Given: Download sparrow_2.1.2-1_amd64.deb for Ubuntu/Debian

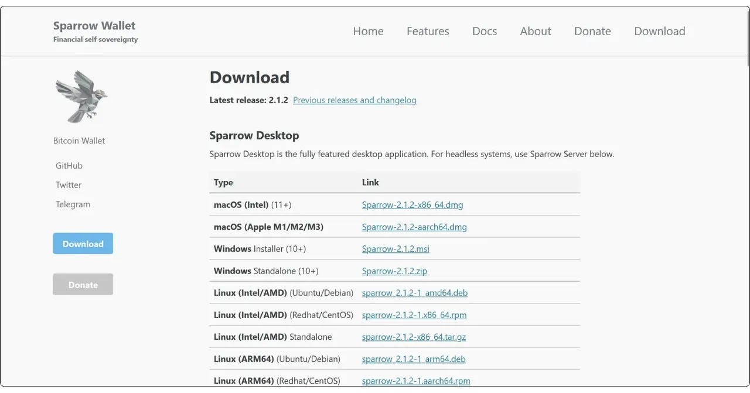Looking at the screenshot, I should pyautogui.click(x=415, y=293).
